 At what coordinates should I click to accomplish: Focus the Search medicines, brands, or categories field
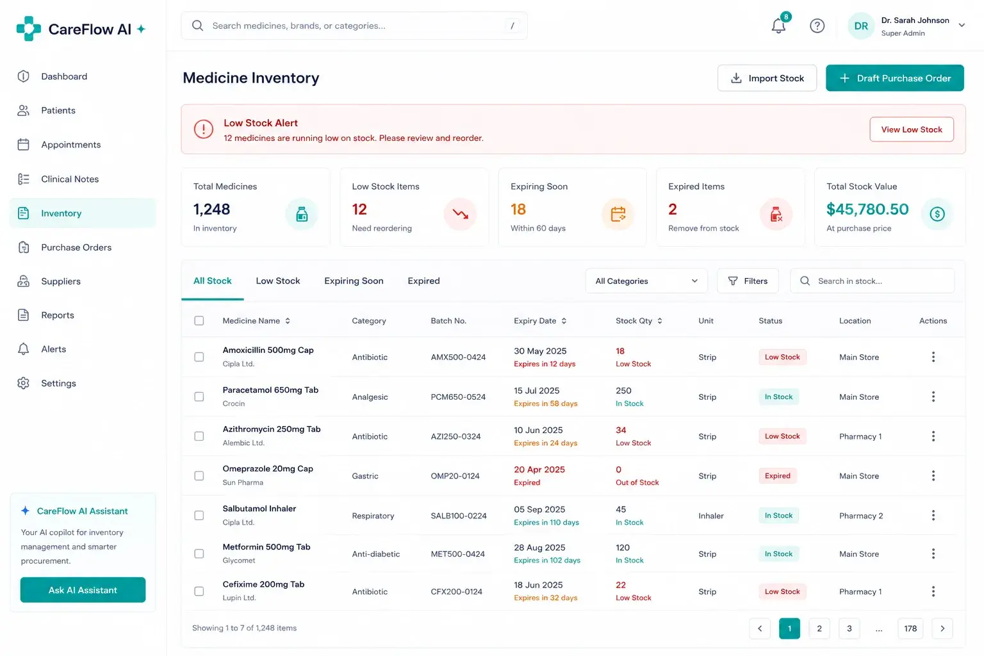tap(354, 26)
